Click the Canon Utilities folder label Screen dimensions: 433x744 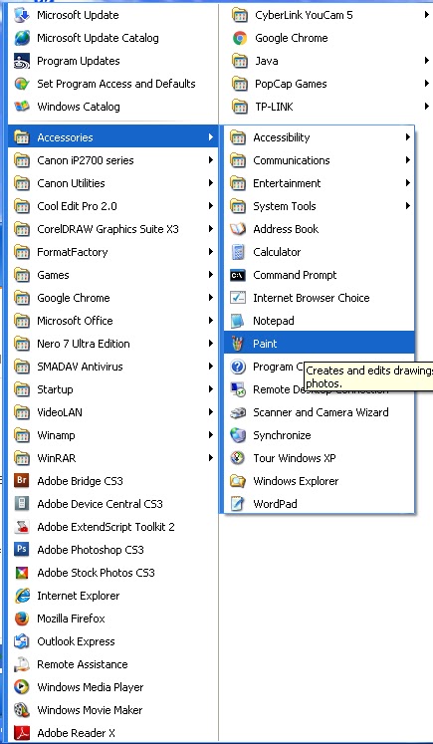71,183
